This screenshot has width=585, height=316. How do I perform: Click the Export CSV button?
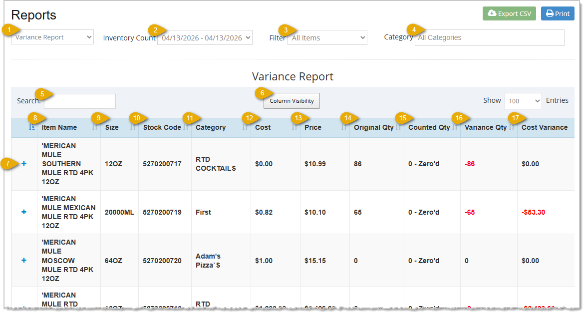pos(509,13)
